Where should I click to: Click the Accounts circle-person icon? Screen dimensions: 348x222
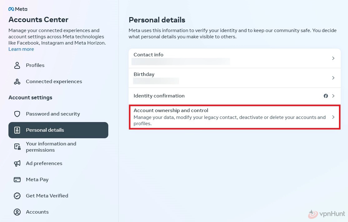click(x=17, y=212)
